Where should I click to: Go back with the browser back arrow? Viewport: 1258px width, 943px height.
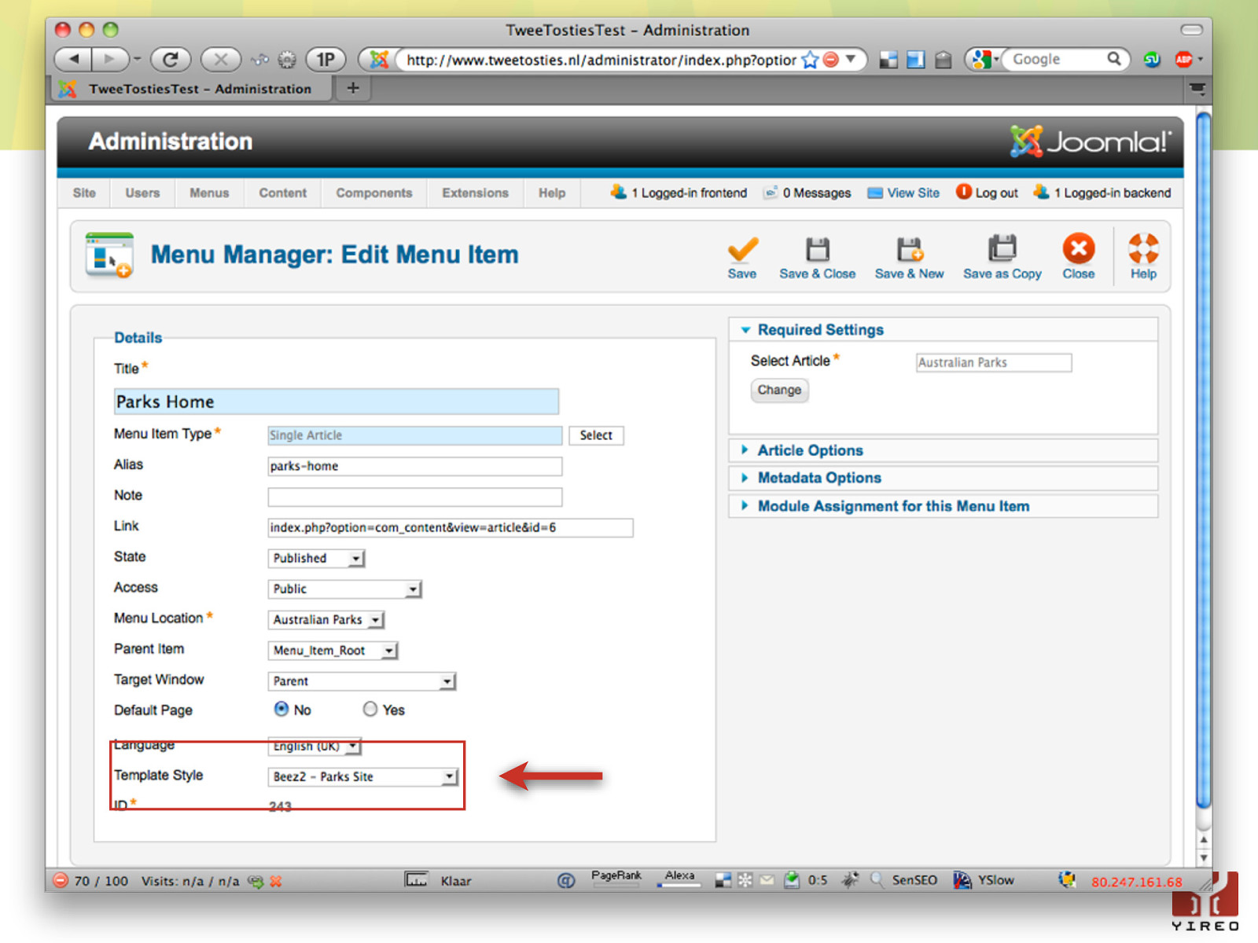(74, 59)
